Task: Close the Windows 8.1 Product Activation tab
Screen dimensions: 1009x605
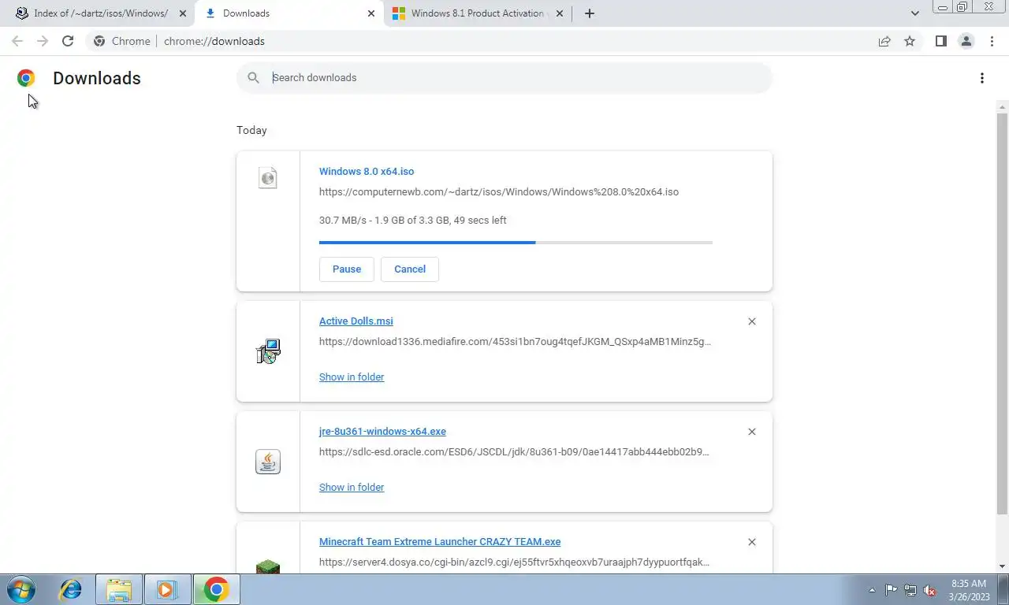Action: 560,13
